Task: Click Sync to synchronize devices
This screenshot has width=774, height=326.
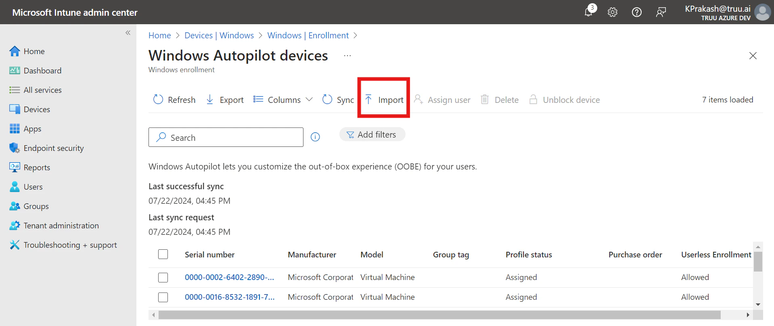Action: pos(338,100)
